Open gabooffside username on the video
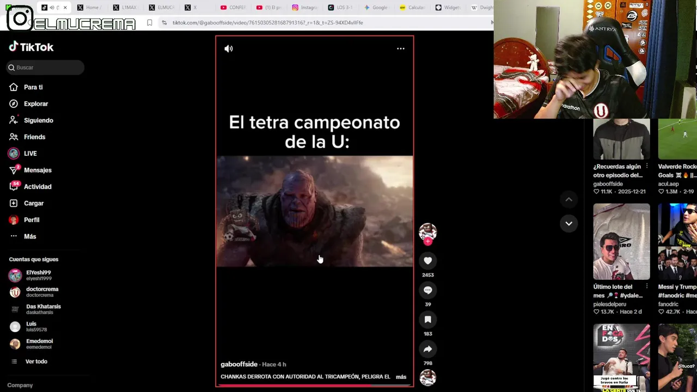697x392 pixels. coord(239,364)
